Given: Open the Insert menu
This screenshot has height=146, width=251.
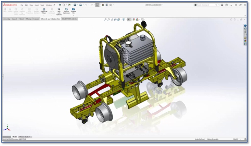Looking at the screenshot, I should [37, 5].
